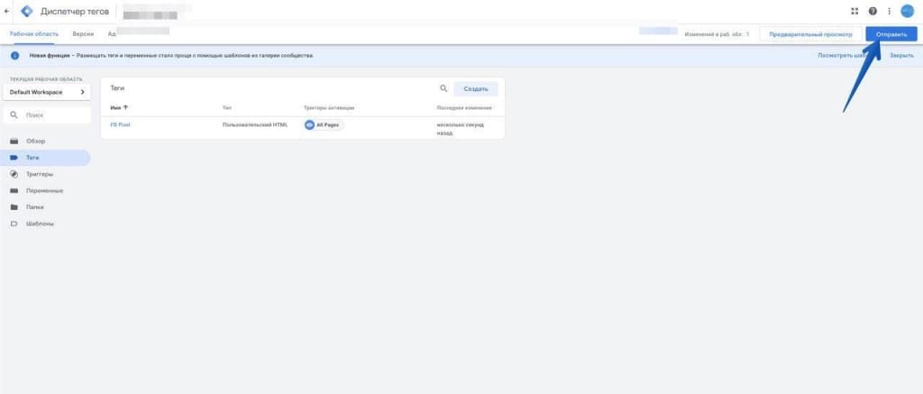Dismiss the banner with Закрыть
The image size is (923, 394).
coord(901,55)
